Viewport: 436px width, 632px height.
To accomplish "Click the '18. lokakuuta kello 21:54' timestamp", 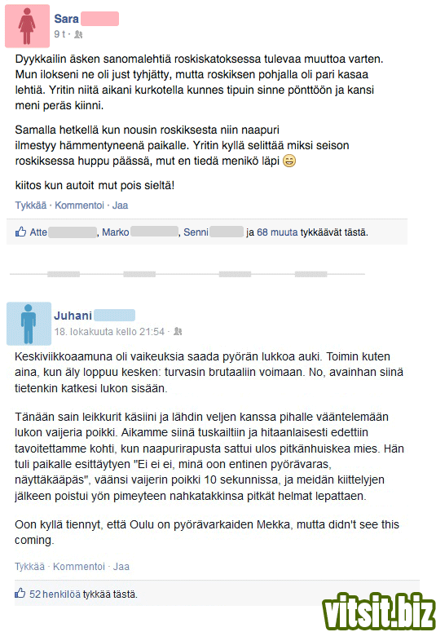I will point(109,332).
